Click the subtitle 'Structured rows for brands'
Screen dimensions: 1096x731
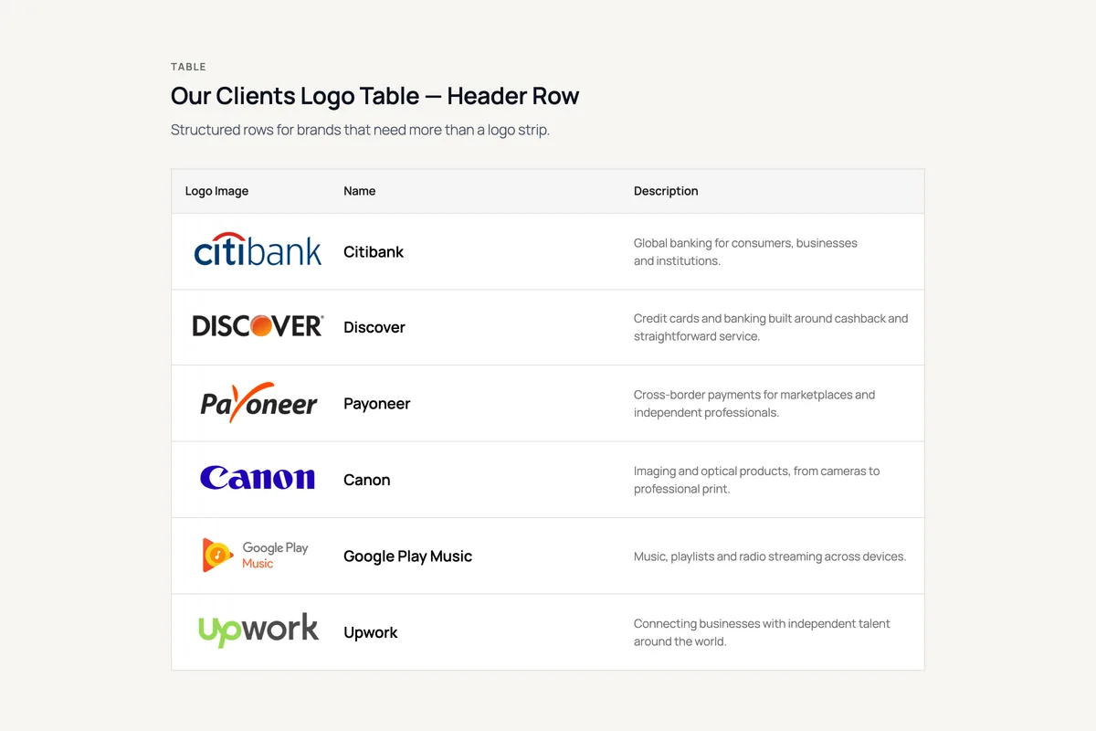[360, 130]
